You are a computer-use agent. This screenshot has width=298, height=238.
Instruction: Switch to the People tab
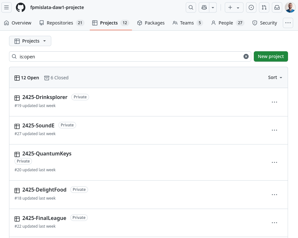pyautogui.click(x=227, y=23)
